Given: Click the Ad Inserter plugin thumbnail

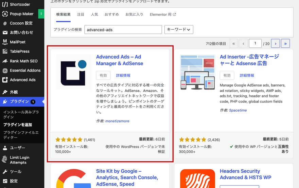Looking at the screenshot, I should (197, 72).
